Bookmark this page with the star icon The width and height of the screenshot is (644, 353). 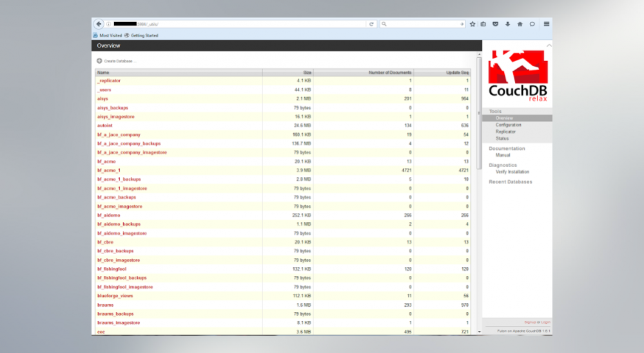click(473, 24)
